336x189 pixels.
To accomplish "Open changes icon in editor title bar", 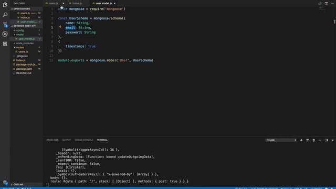I will pyautogui.click(x=320, y=3).
